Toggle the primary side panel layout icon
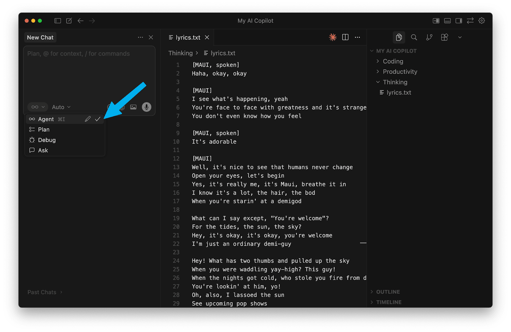This screenshot has width=511, height=332. (x=436, y=21)
